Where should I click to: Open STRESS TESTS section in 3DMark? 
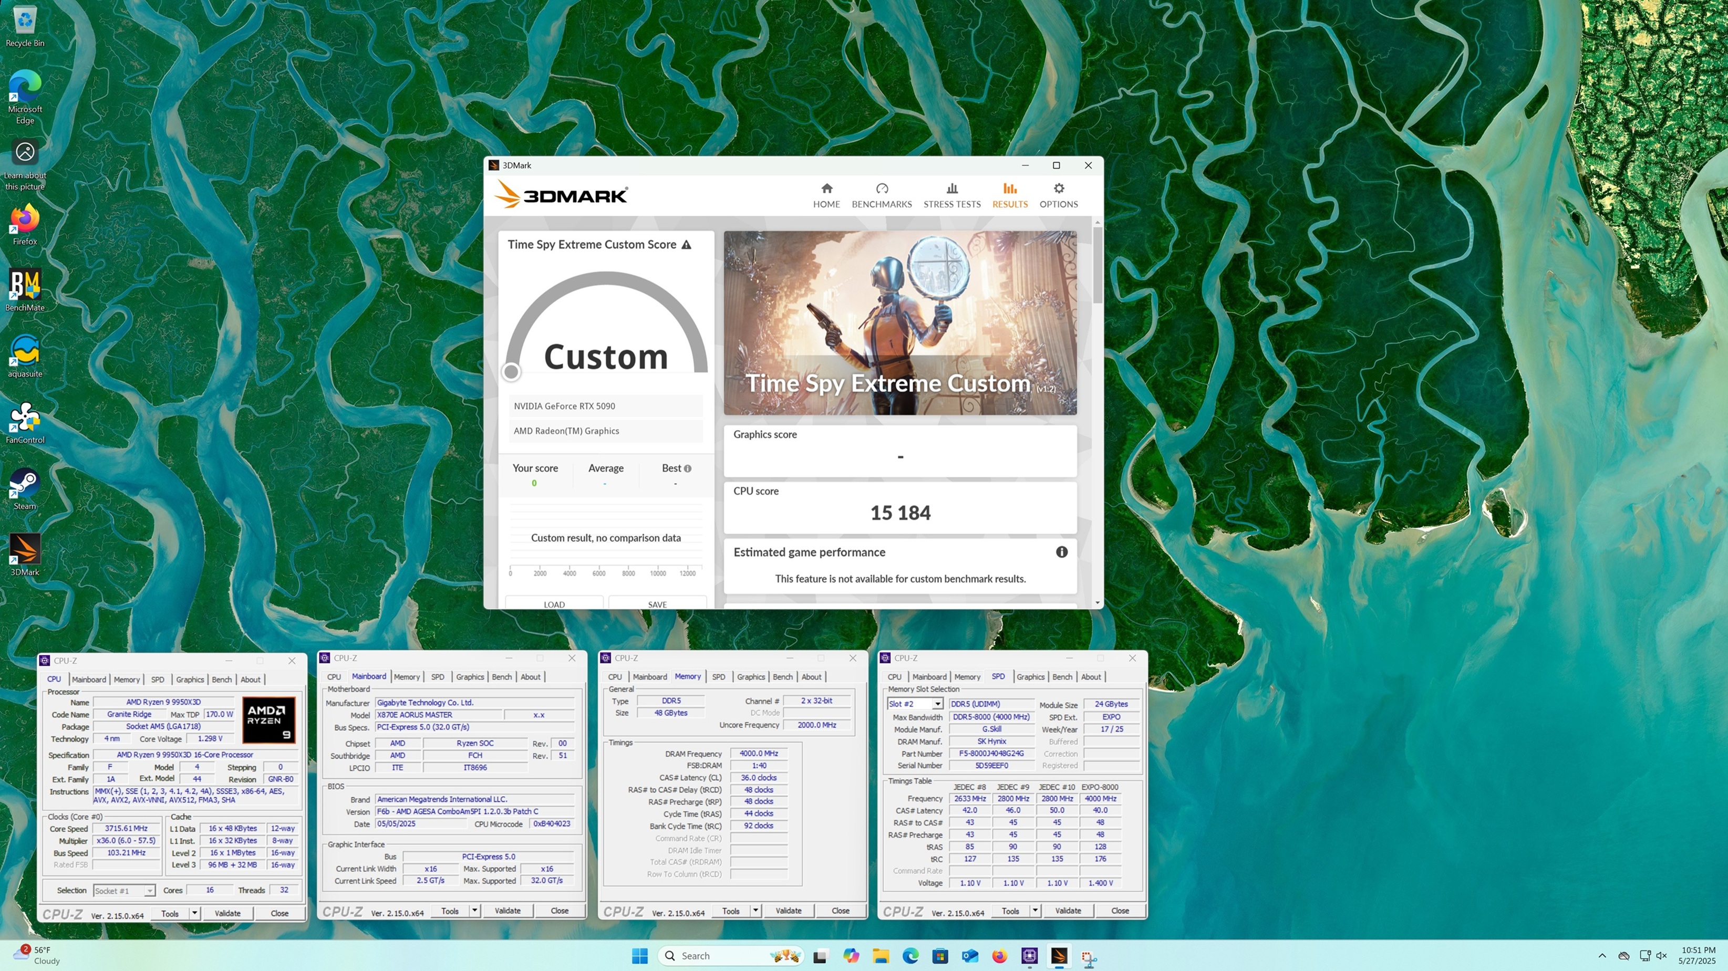(952, 196)
